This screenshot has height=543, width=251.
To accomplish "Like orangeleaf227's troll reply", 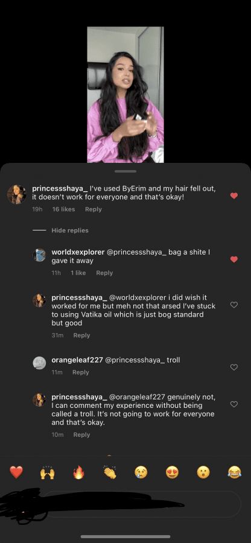I will coord(234,367).
